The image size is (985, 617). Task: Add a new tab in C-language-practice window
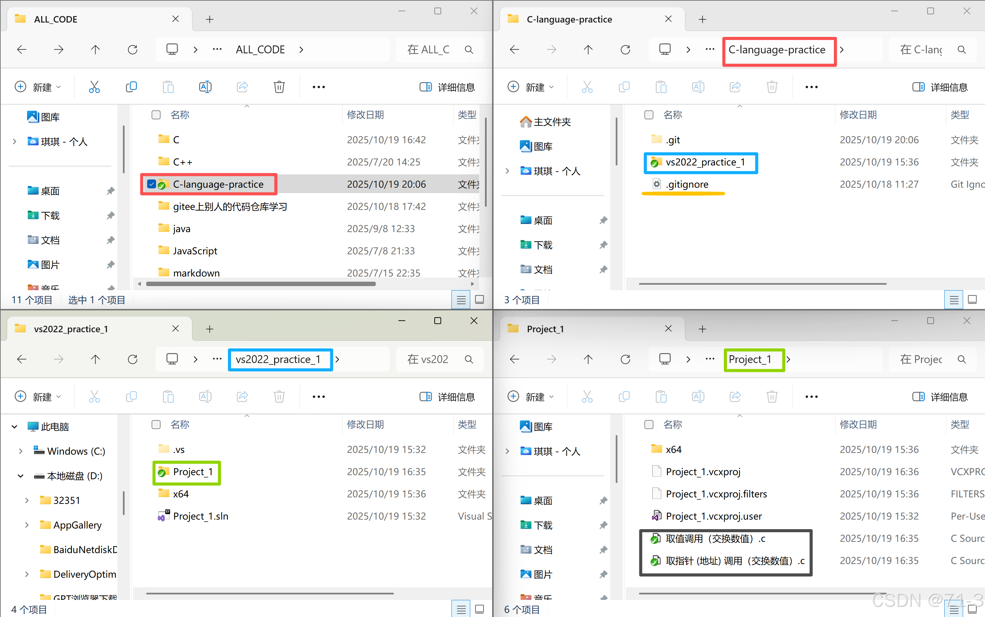702,19
